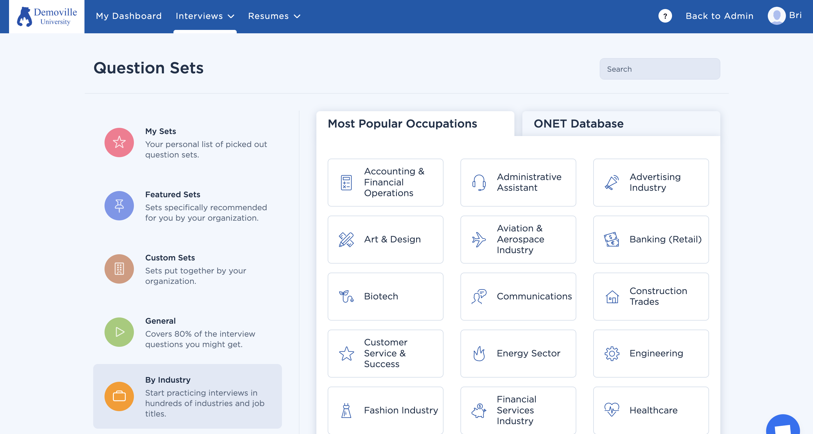Viewport: 813px width, 434px height.
Task: Click the Demoville University logo
Action: click(x=47, y=16)
